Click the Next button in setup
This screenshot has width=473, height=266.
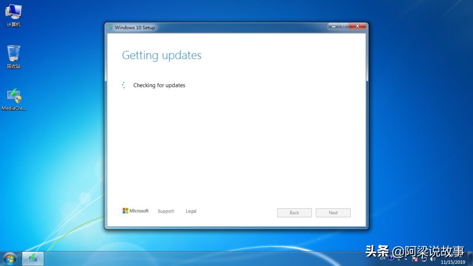click(333, 213)
